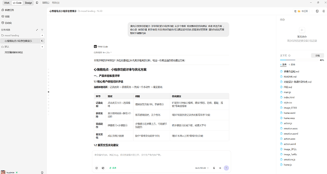Select the files tab in context section
Screen dimensions: 327x174
283,64
